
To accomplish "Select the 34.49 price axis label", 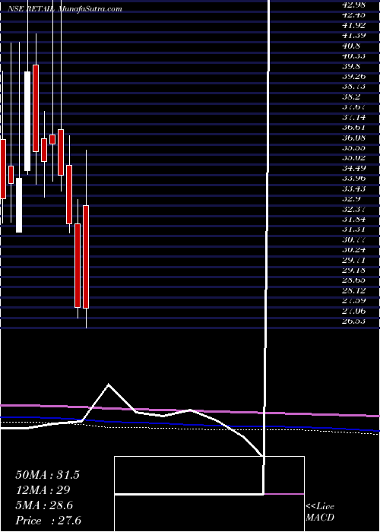I will 354,168.
